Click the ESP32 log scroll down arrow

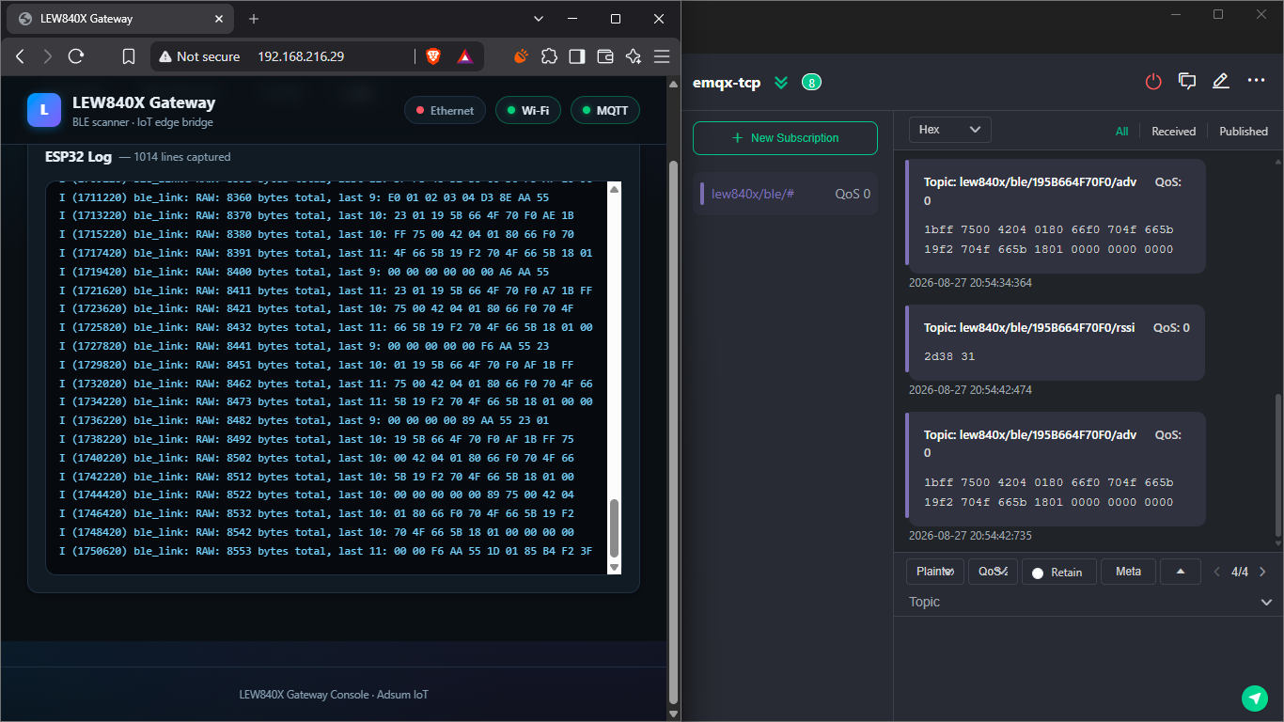coord(615,567)
